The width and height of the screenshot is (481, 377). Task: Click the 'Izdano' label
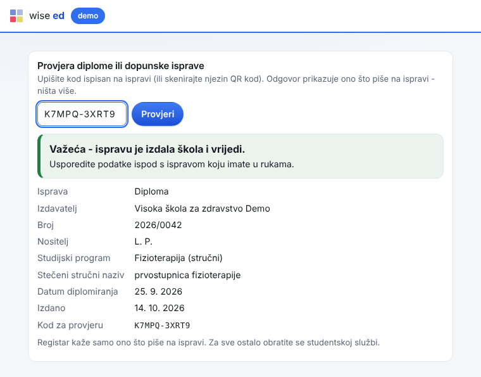click(x=51, y=308)
